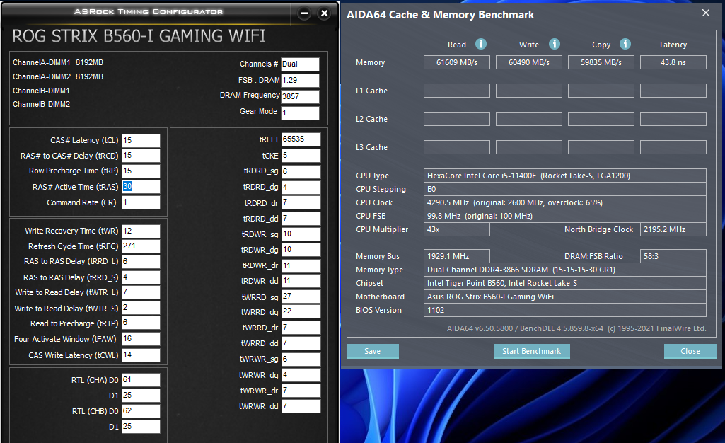
Task: Click the tCKE value field
Action: [x=301, y=156]
